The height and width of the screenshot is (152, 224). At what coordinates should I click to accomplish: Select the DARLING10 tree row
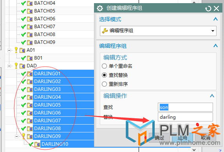[67, 144]
